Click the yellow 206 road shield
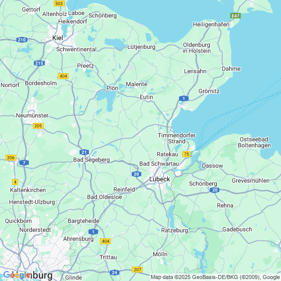281x281 pixels. click(11, 158)
